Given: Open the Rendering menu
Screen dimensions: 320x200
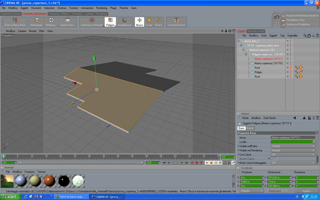Looking at the screenshot, I should (x=101, y=8).
